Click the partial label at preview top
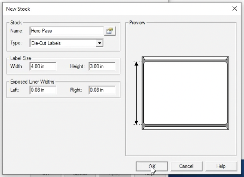Screen dimensions: 244x177 coord(185,58)
